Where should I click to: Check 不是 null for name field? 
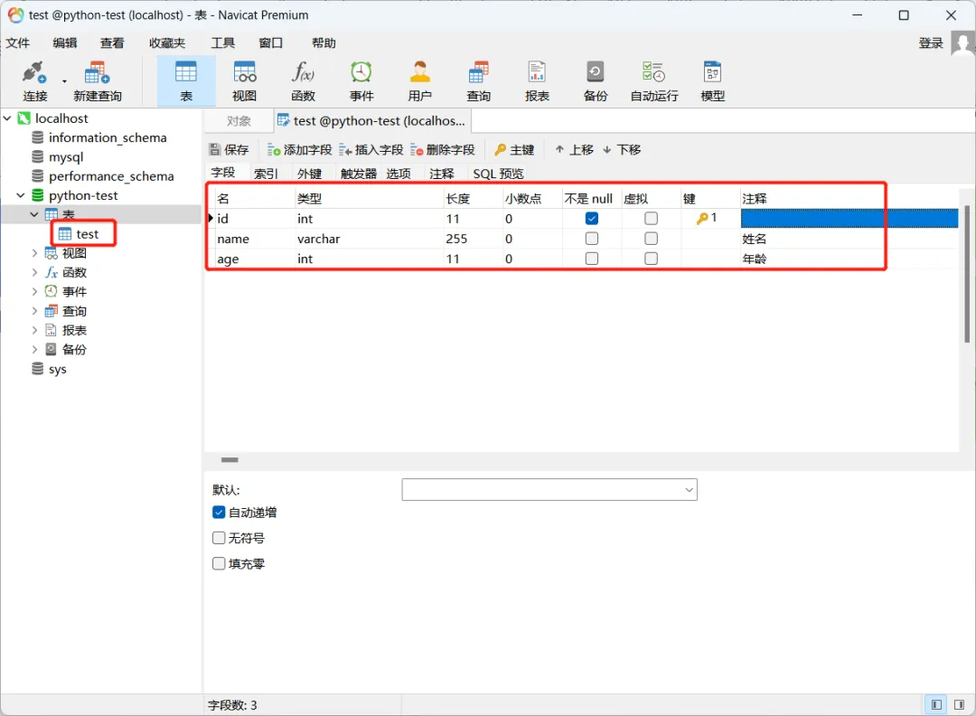592,239
